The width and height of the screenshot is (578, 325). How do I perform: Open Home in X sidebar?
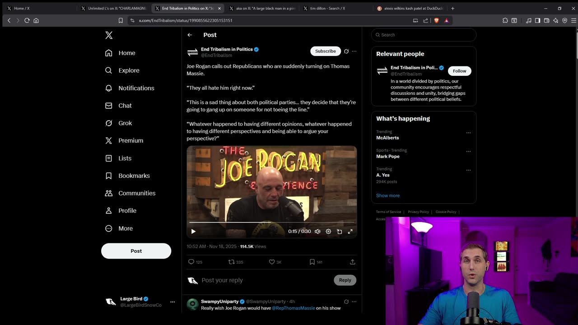coord(120,53)
